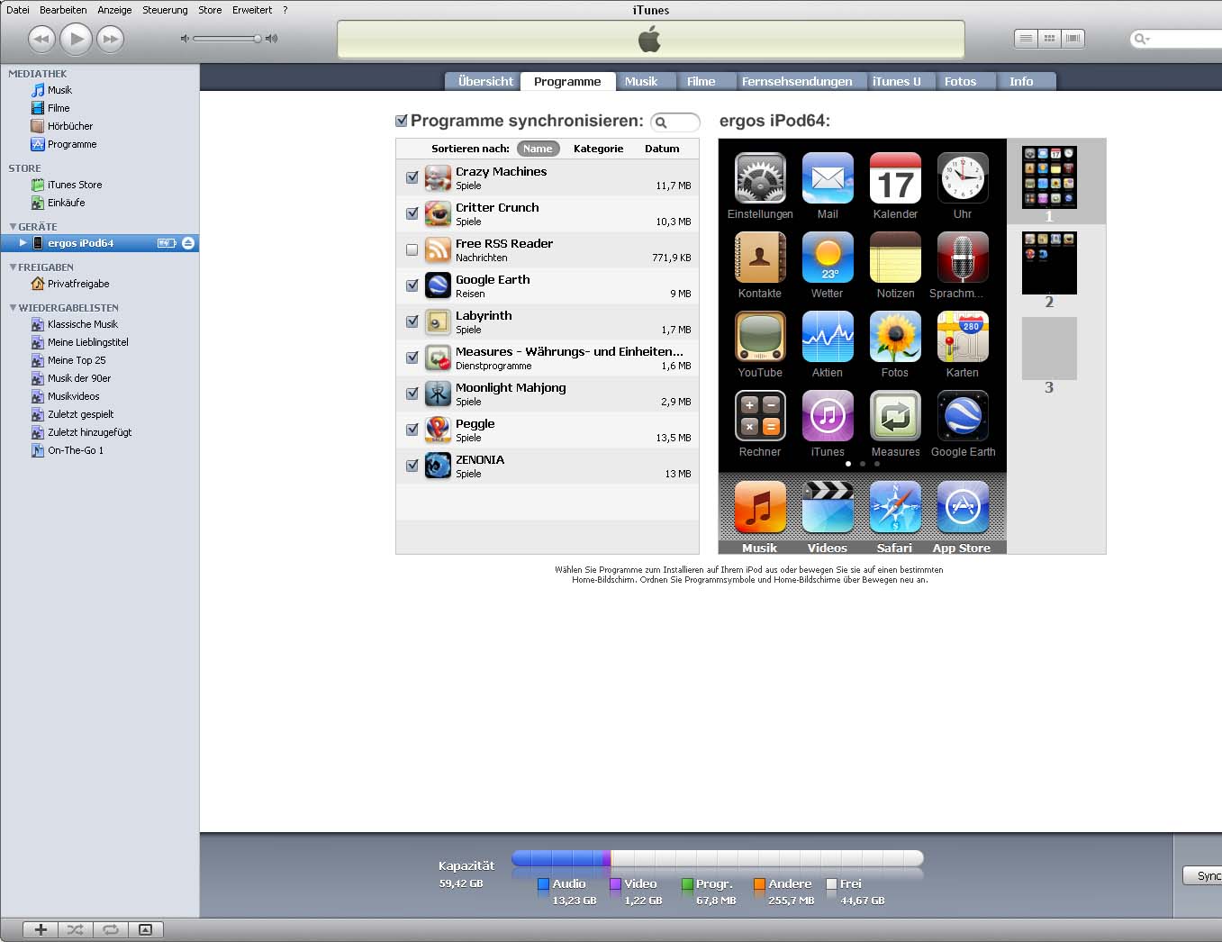Select the iTunes app icon on home screen
This screenshot has width=1222, height=942.
click(828, 416)
